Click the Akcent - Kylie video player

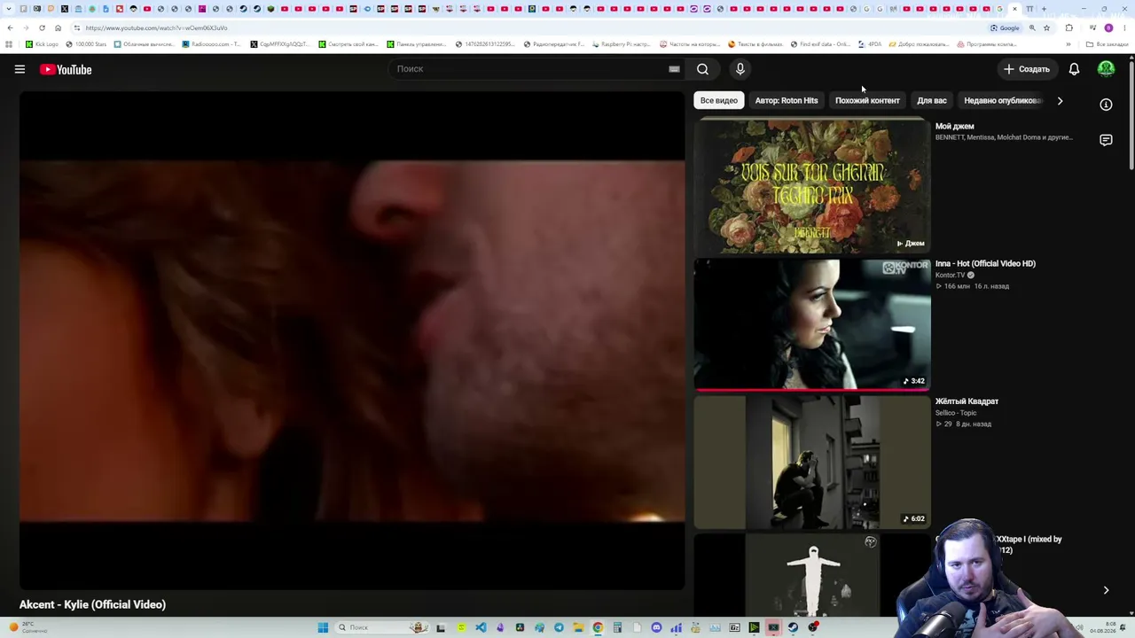pos(352,341)
